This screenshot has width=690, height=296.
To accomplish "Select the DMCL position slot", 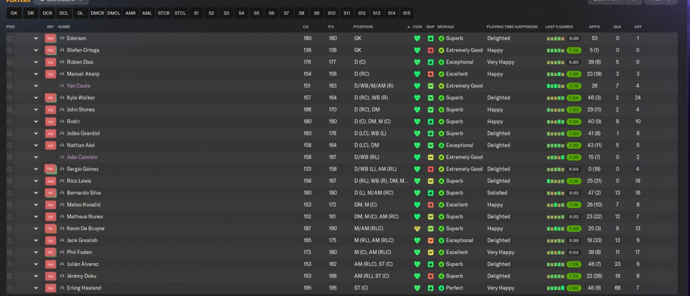I will coord(114,13).
